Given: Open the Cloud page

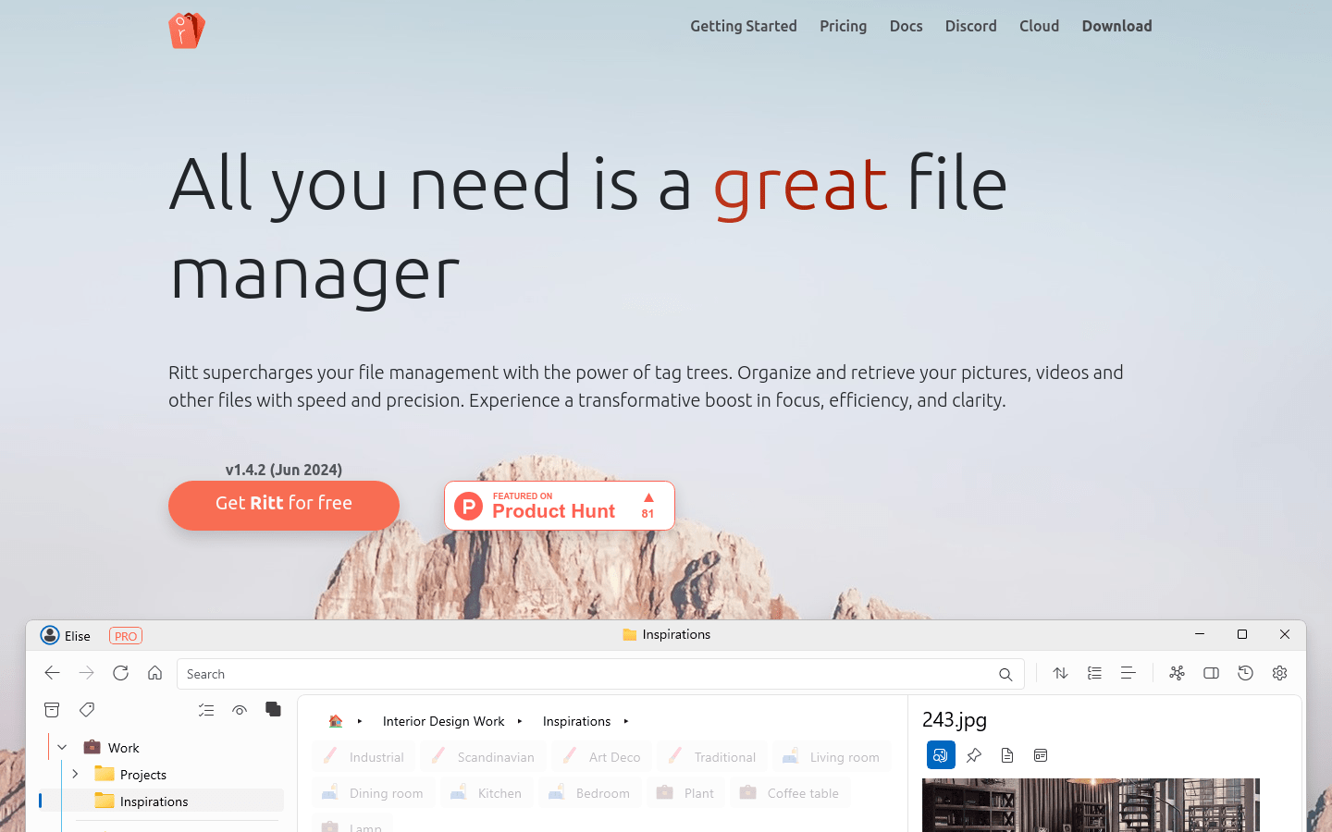Looking at the screenshot, I should pyautogui.click(x=1040, y=26).
